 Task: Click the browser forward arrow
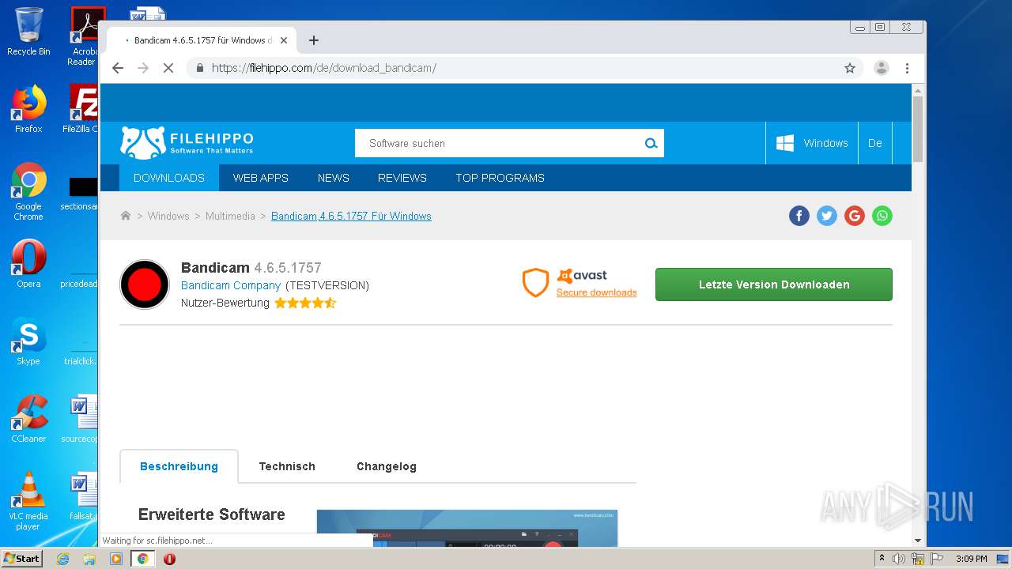coord(143,68)
